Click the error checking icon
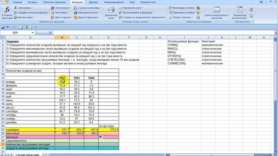278x156 pixels. coord(198,13)
